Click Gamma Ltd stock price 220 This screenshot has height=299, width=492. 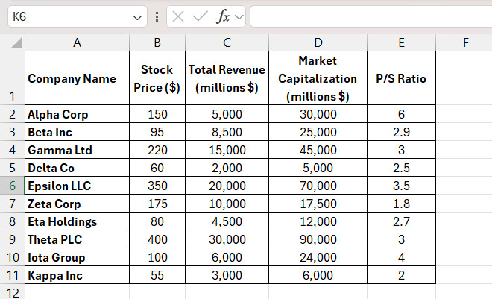(157, 150)
